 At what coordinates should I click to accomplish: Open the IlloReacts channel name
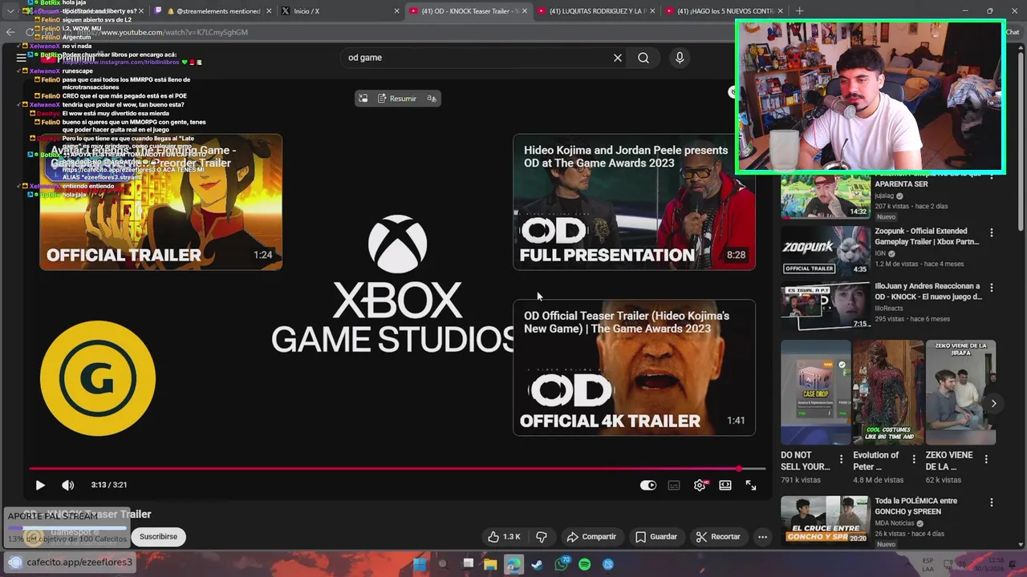[890, 308]
